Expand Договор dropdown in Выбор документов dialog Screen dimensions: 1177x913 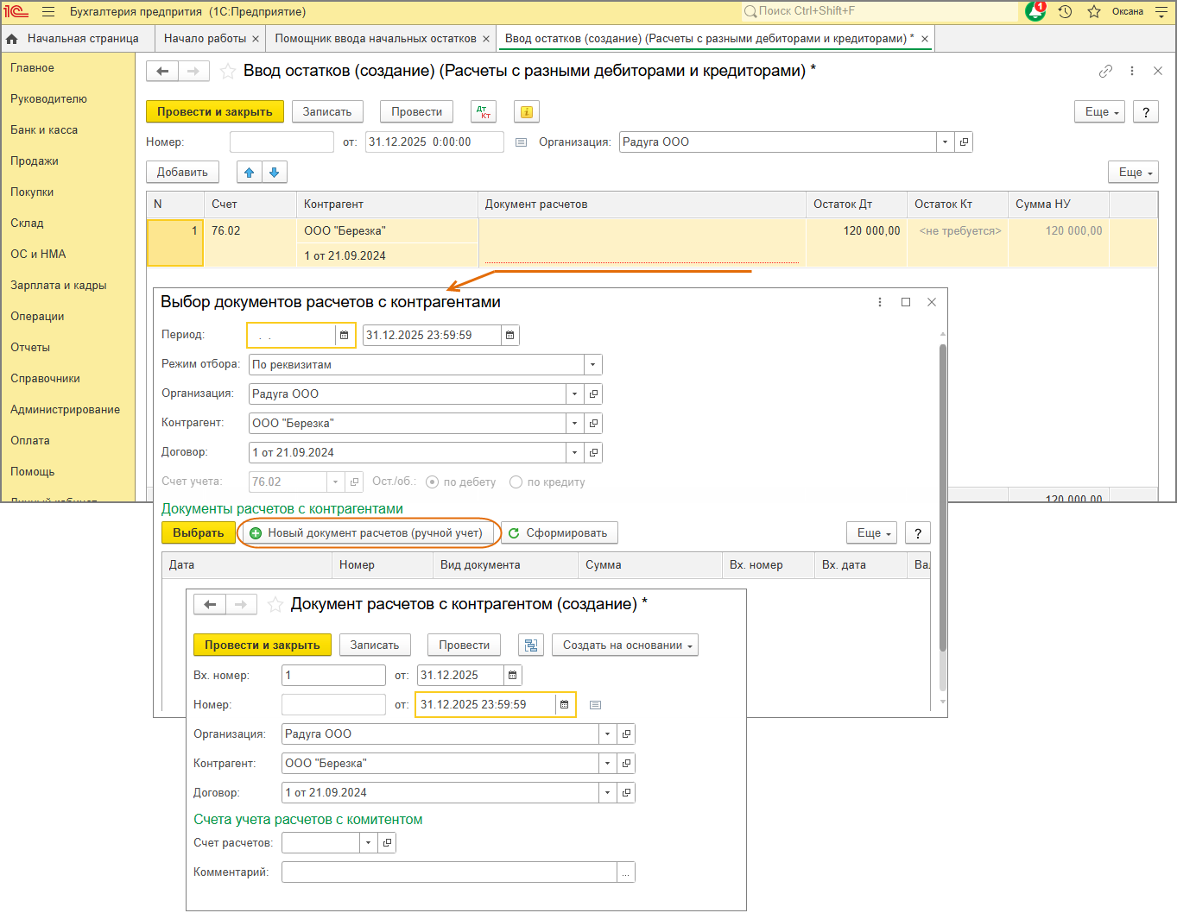575,453
